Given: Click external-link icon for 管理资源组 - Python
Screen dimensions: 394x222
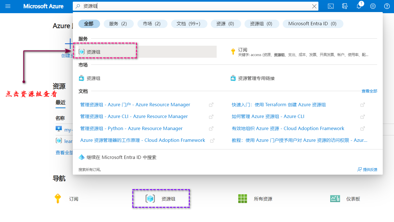Looking at the screenshot, I should click(x=211, y=129).
